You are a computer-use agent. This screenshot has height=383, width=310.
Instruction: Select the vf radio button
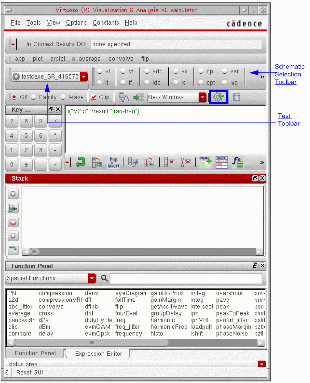coord(123,71)
